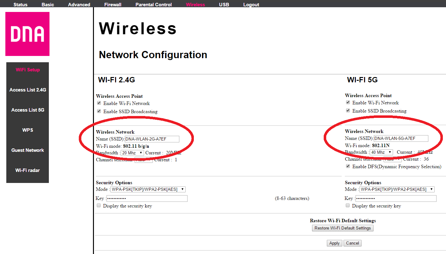Screen dimensions: 446x254
Task: Open Wi-Fi radar page
Action: [x=28, y=170]
